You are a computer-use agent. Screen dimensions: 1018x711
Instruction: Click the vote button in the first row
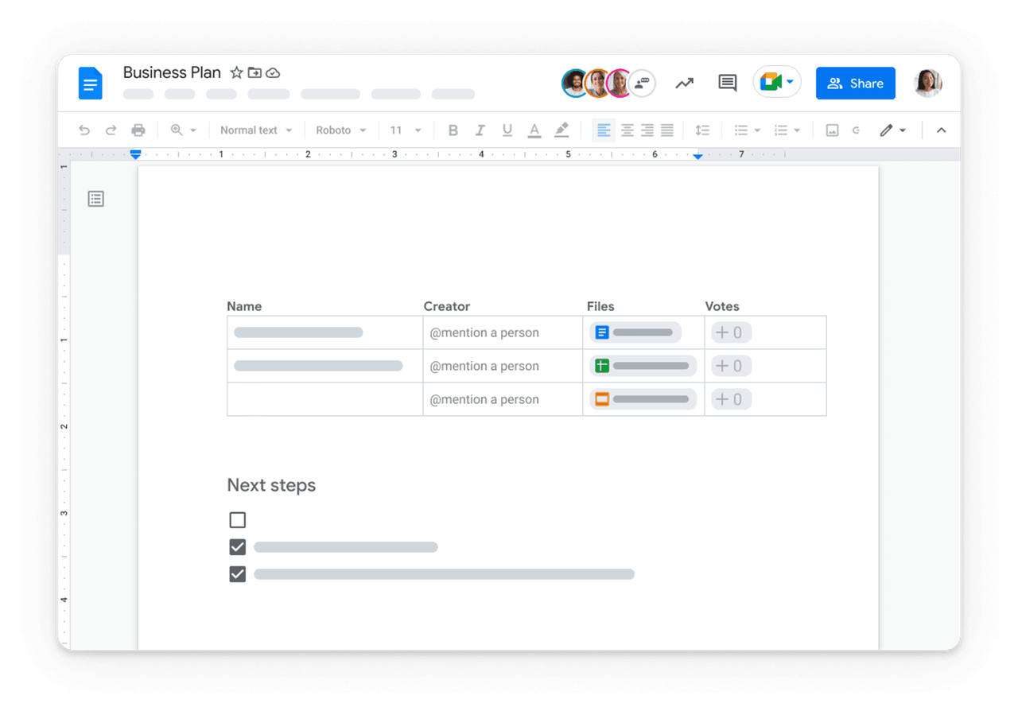click(x=730, y=332)
